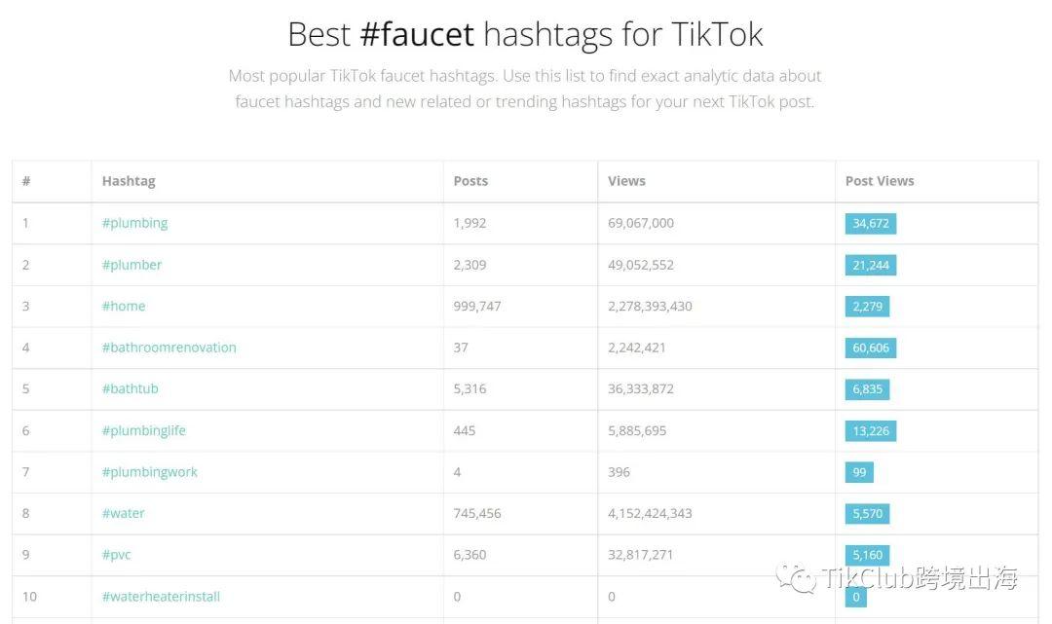Click the WeChat logo in watermark

pyautogui.click(x=796, y=579)
